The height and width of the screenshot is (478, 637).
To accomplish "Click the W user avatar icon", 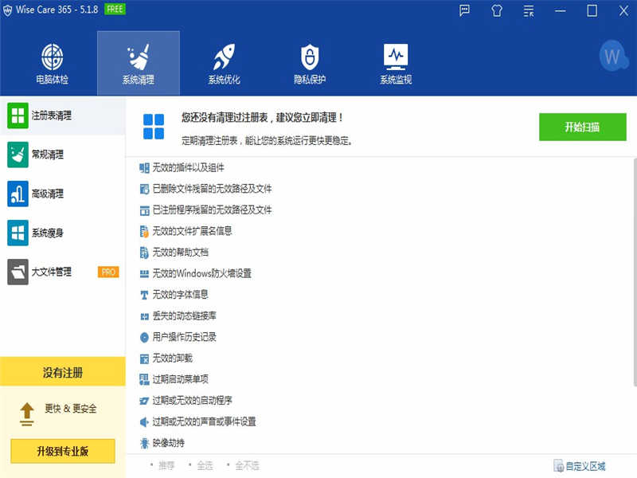I will [612, 56].
